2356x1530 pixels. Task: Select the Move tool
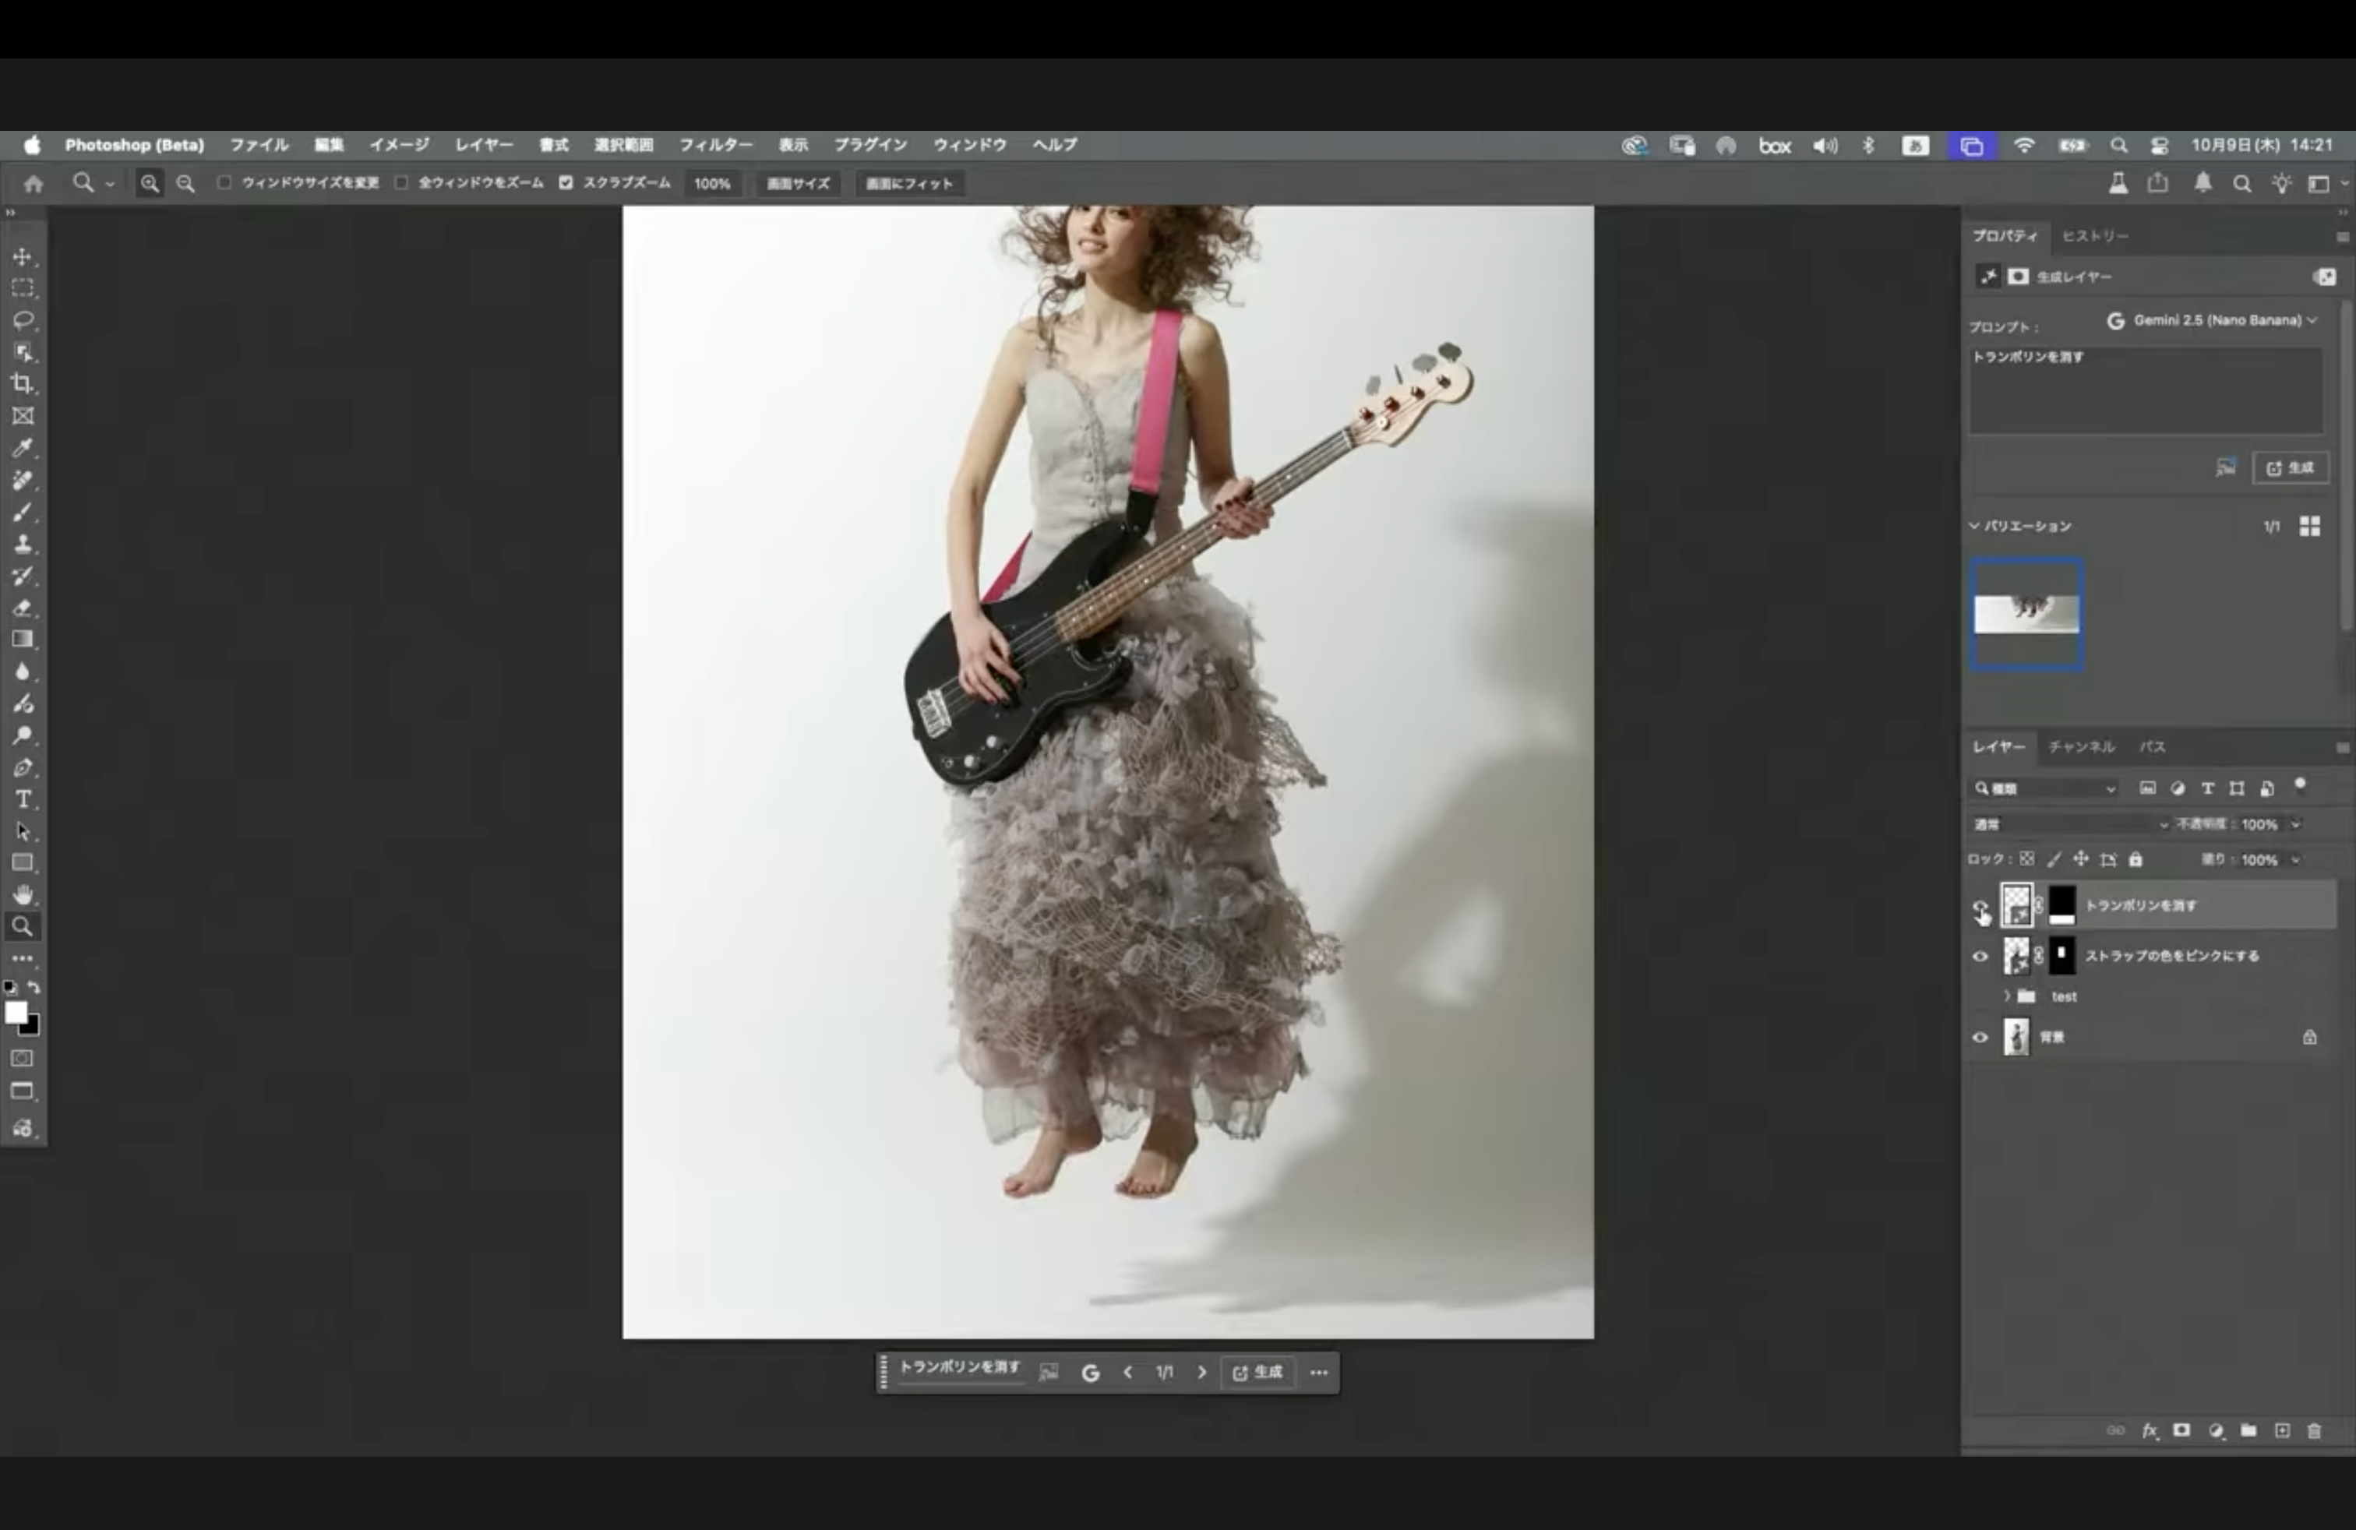(x=22, y=257)
